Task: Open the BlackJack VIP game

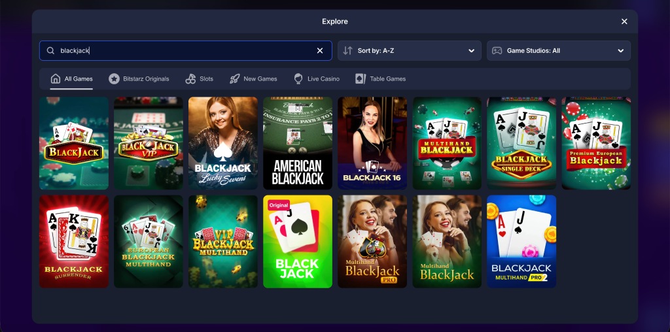Action: click(149, 143)
